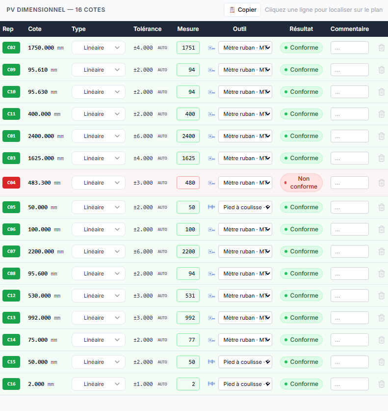Delete row C09 with trash icon
This screenshot has height=411, width=388.
[x=382, y=70]
